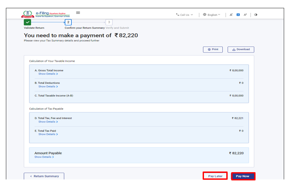Viewport: 291px width, 185px height.
Task: Increase font size with A+ icon
Action: pos(245,15)
